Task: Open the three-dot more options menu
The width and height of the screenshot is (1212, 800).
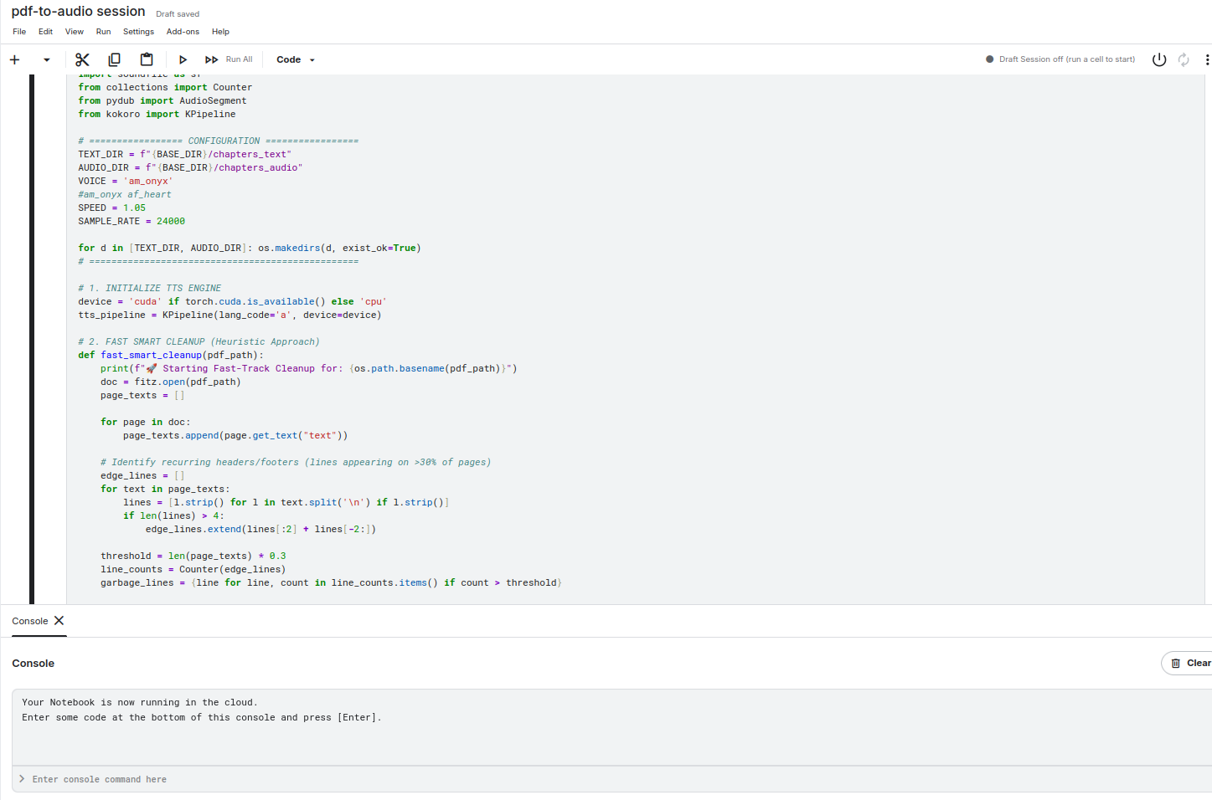Action: click(x=1206, y=59)
